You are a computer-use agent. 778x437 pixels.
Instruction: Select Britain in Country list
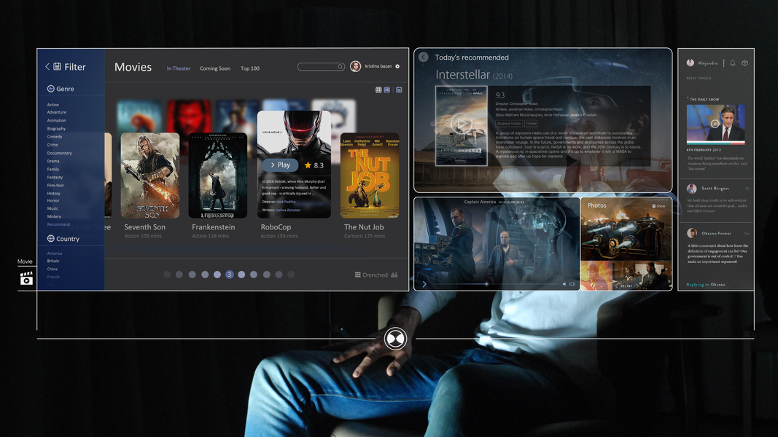(x=53, y=261)
